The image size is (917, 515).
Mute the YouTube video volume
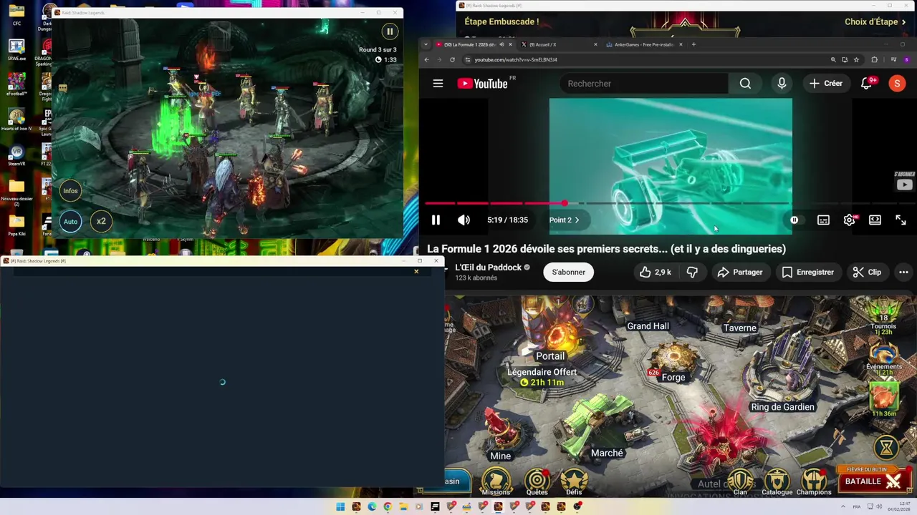(464, 220)
